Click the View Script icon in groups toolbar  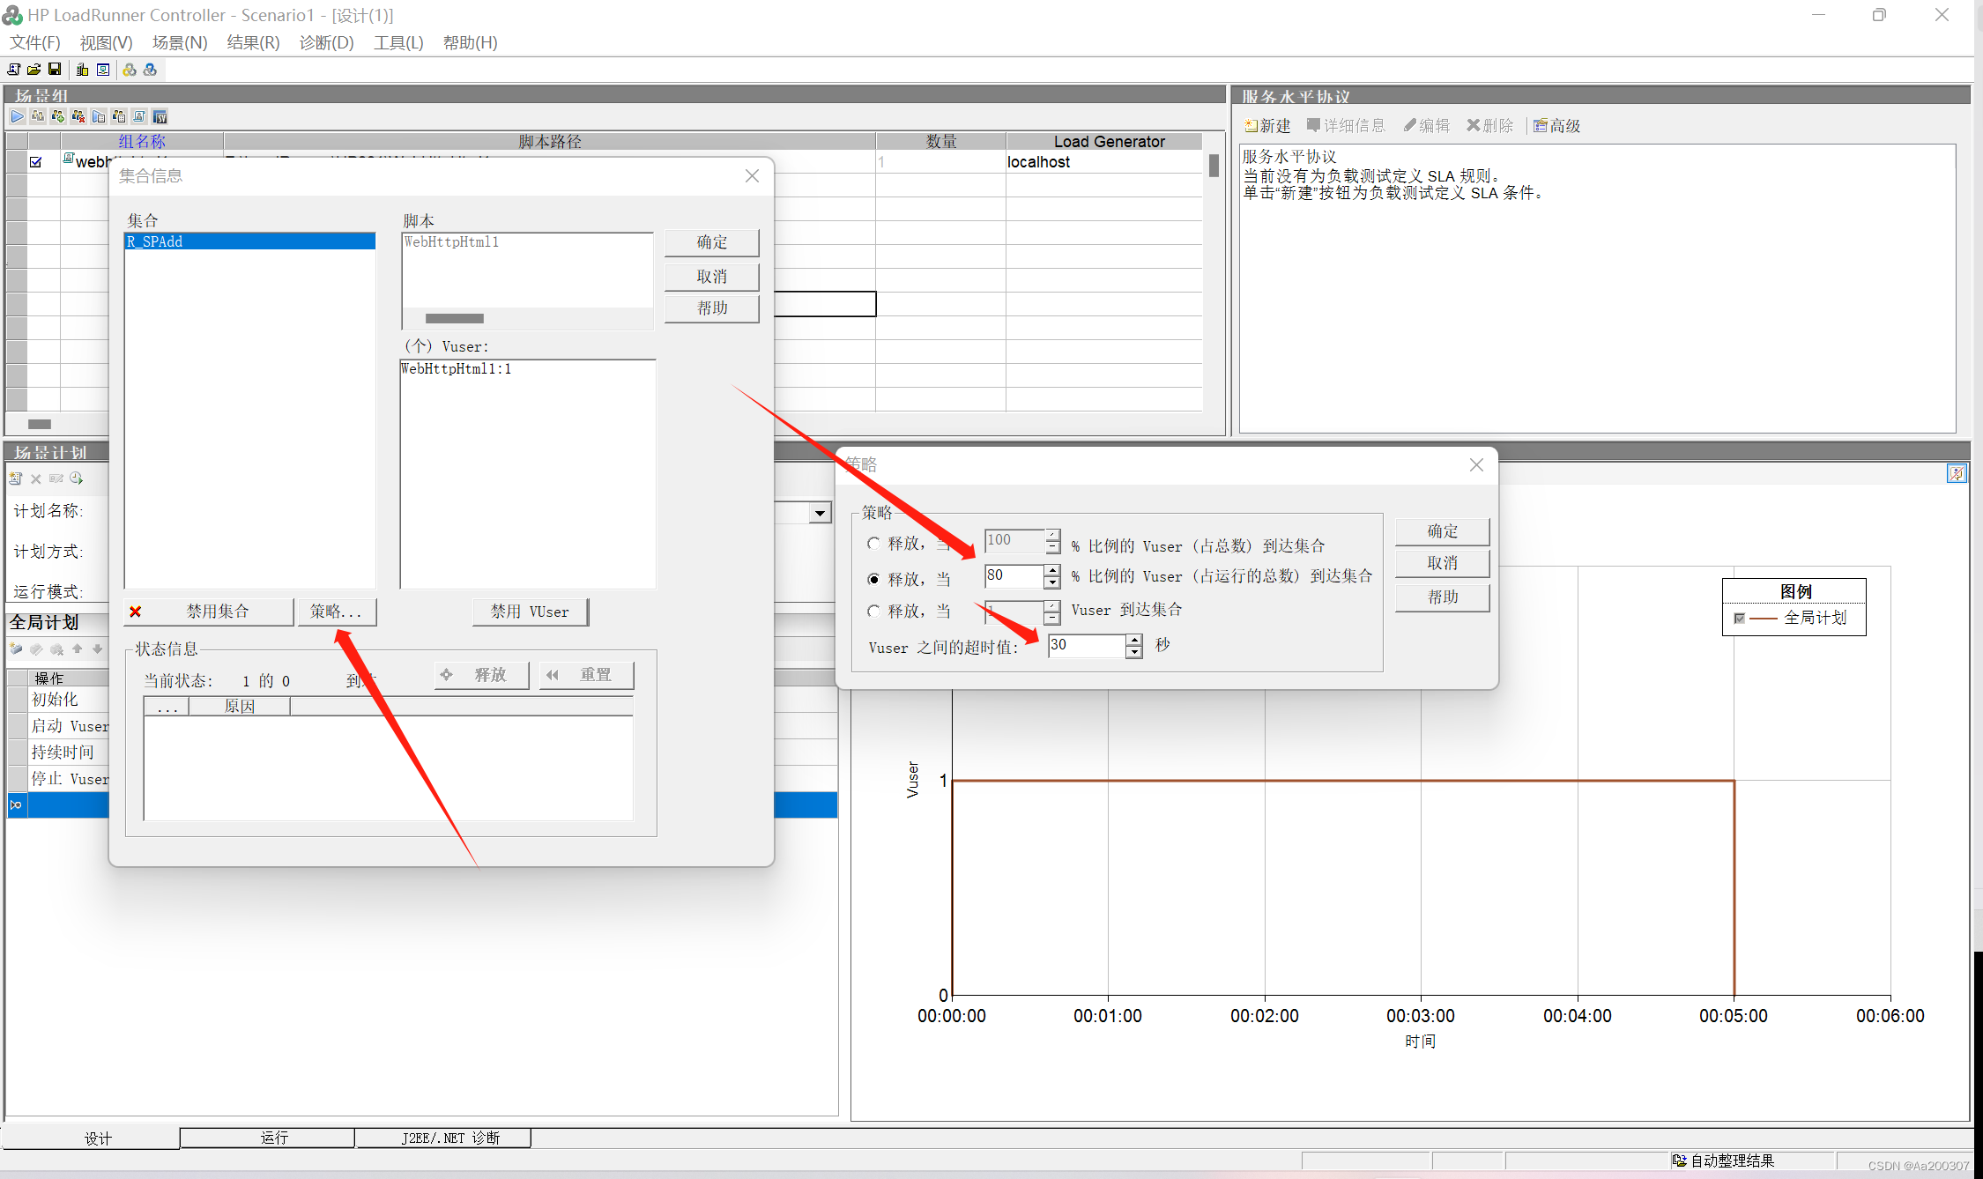139,116
